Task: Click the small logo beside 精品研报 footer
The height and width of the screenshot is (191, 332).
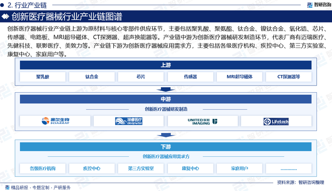Action: tap(8, 187)
